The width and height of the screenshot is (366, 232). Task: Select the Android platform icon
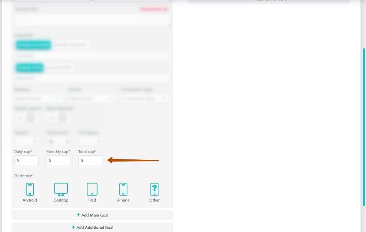coord(30,189)
